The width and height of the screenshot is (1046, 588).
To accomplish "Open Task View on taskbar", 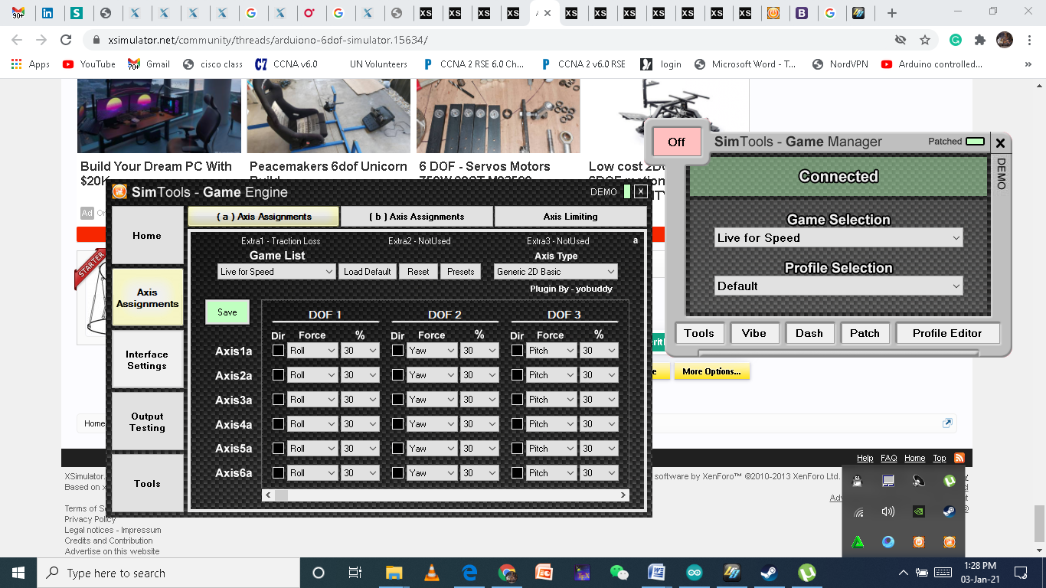I will [355, 573].
